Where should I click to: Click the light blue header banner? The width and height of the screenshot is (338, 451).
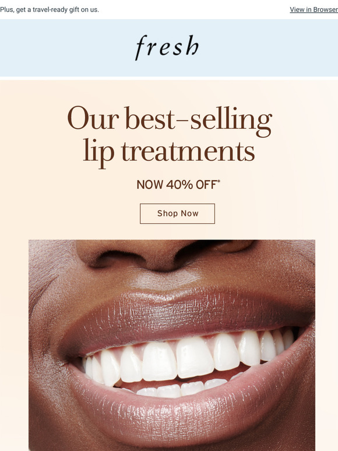[169, 48]
